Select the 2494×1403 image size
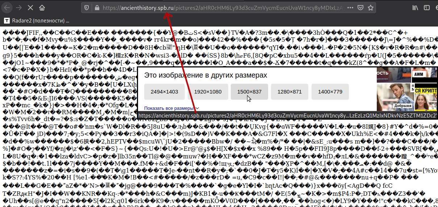This screenshot has width=438, height=207. coord(164,92)
